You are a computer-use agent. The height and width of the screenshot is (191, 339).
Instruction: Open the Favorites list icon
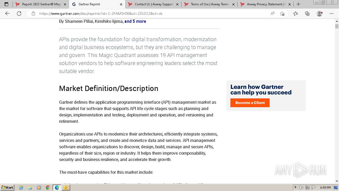coord(296,14)
